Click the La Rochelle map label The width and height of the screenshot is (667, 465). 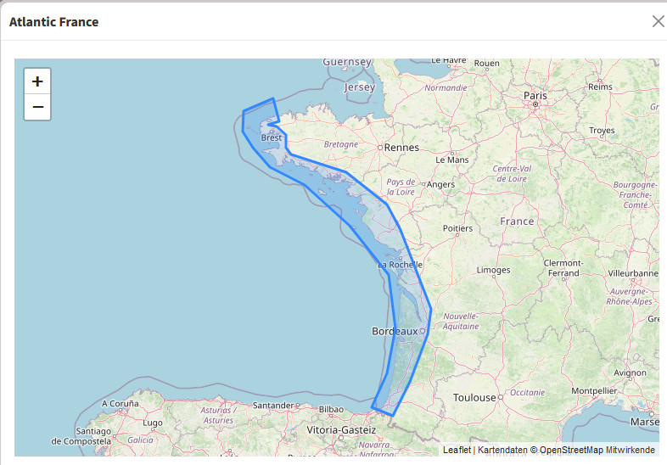pyautogui.click(x=399, y=265)
